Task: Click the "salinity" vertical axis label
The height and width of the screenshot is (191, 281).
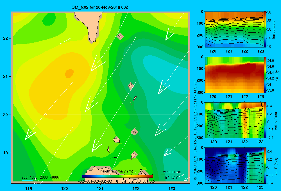Action: click(277, 76)
